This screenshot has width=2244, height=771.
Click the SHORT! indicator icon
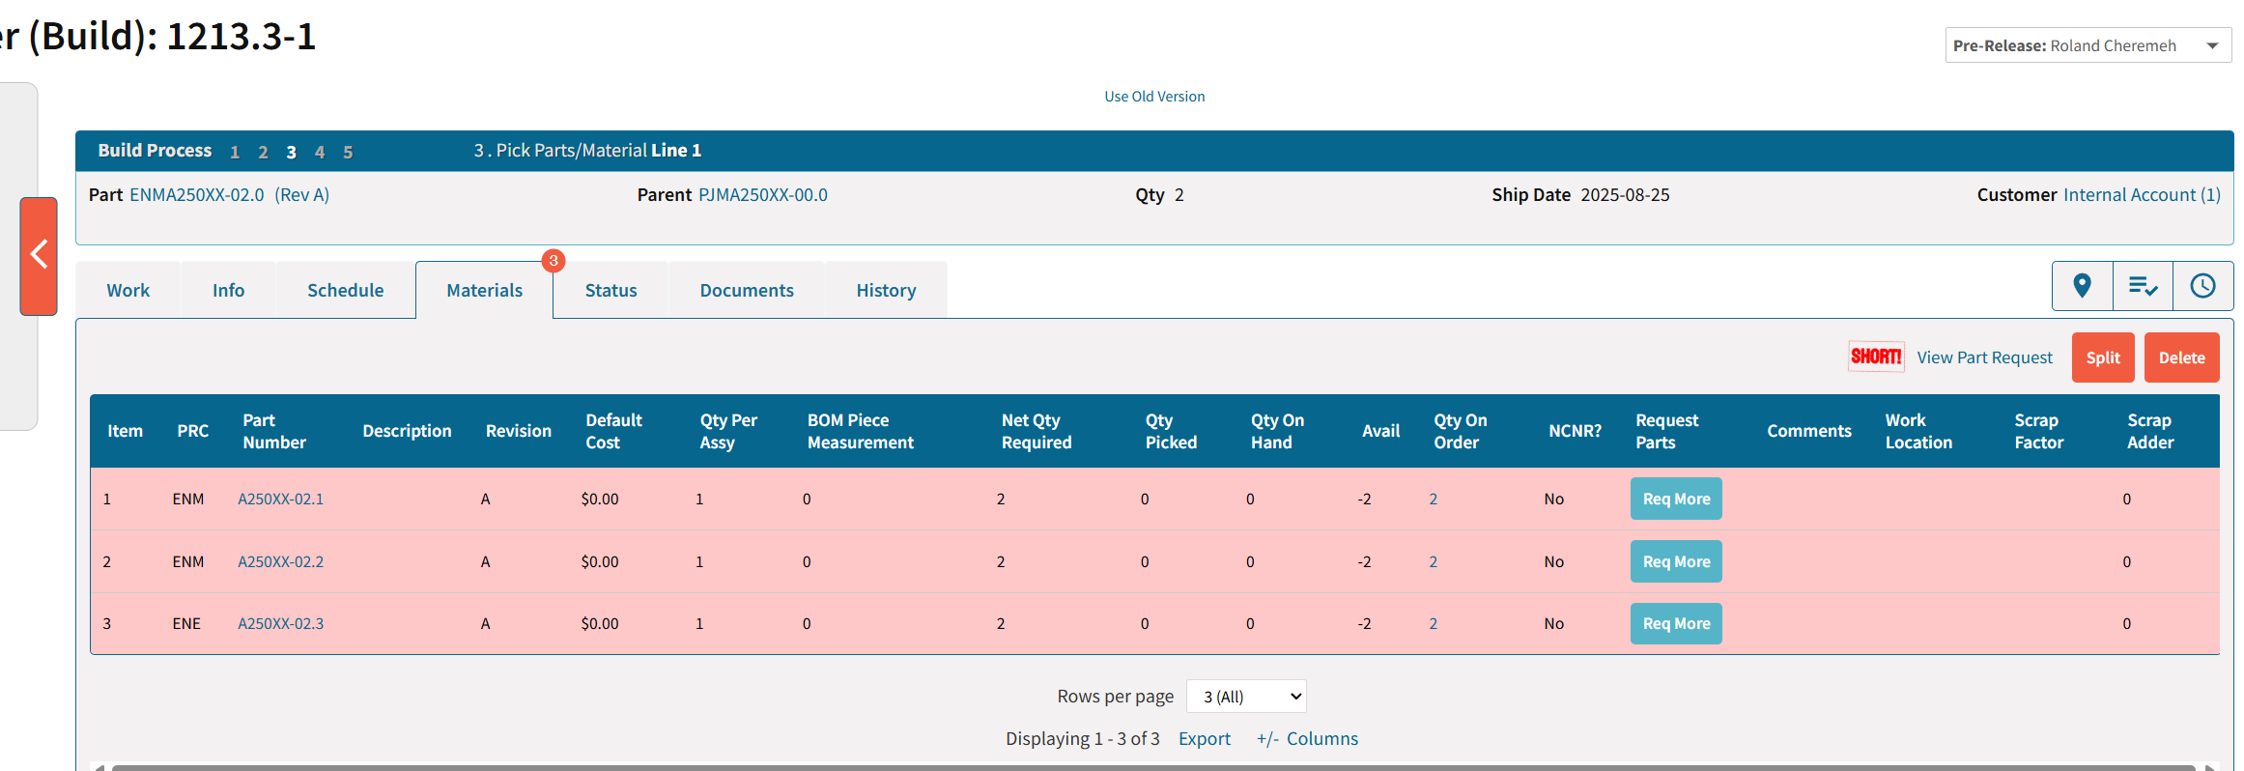[1875, 357]
